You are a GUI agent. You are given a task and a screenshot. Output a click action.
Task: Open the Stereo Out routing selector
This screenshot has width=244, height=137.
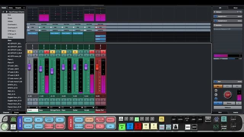point(100,24)
